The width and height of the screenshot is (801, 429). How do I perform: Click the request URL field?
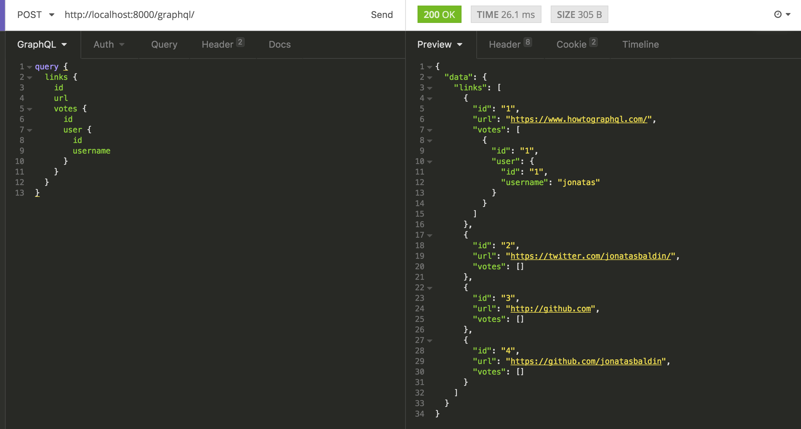[x=212, y=15]
